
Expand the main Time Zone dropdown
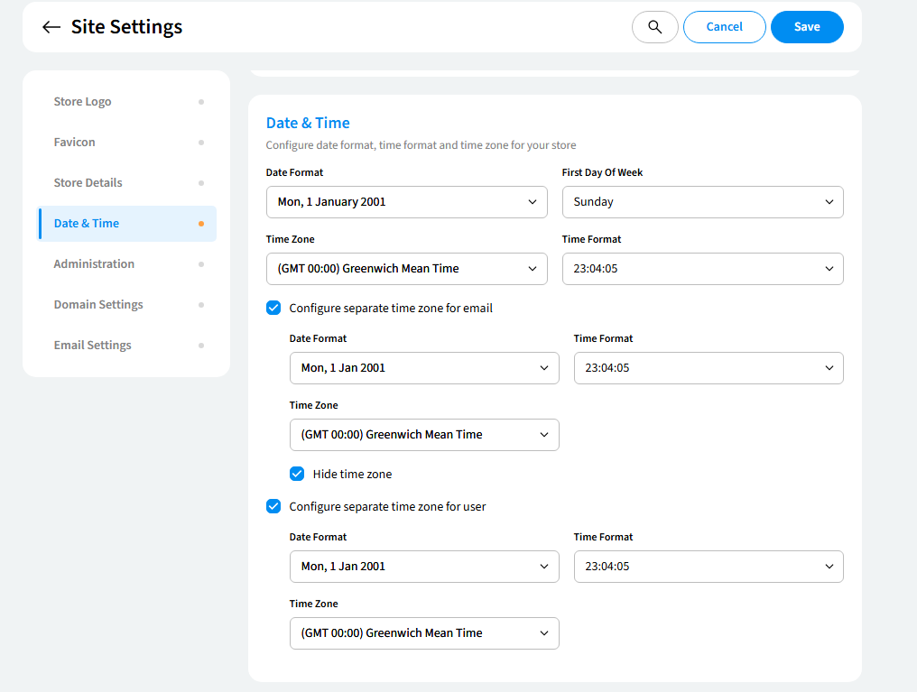tap(406, 269)
